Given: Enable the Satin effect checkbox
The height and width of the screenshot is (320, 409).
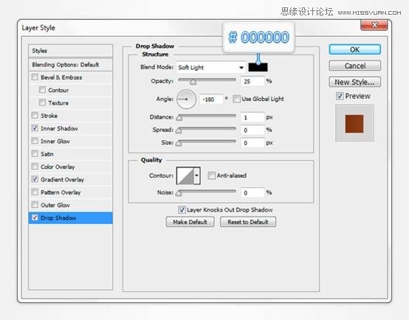Looking at the screenshot, I should [x=35, y=154].
